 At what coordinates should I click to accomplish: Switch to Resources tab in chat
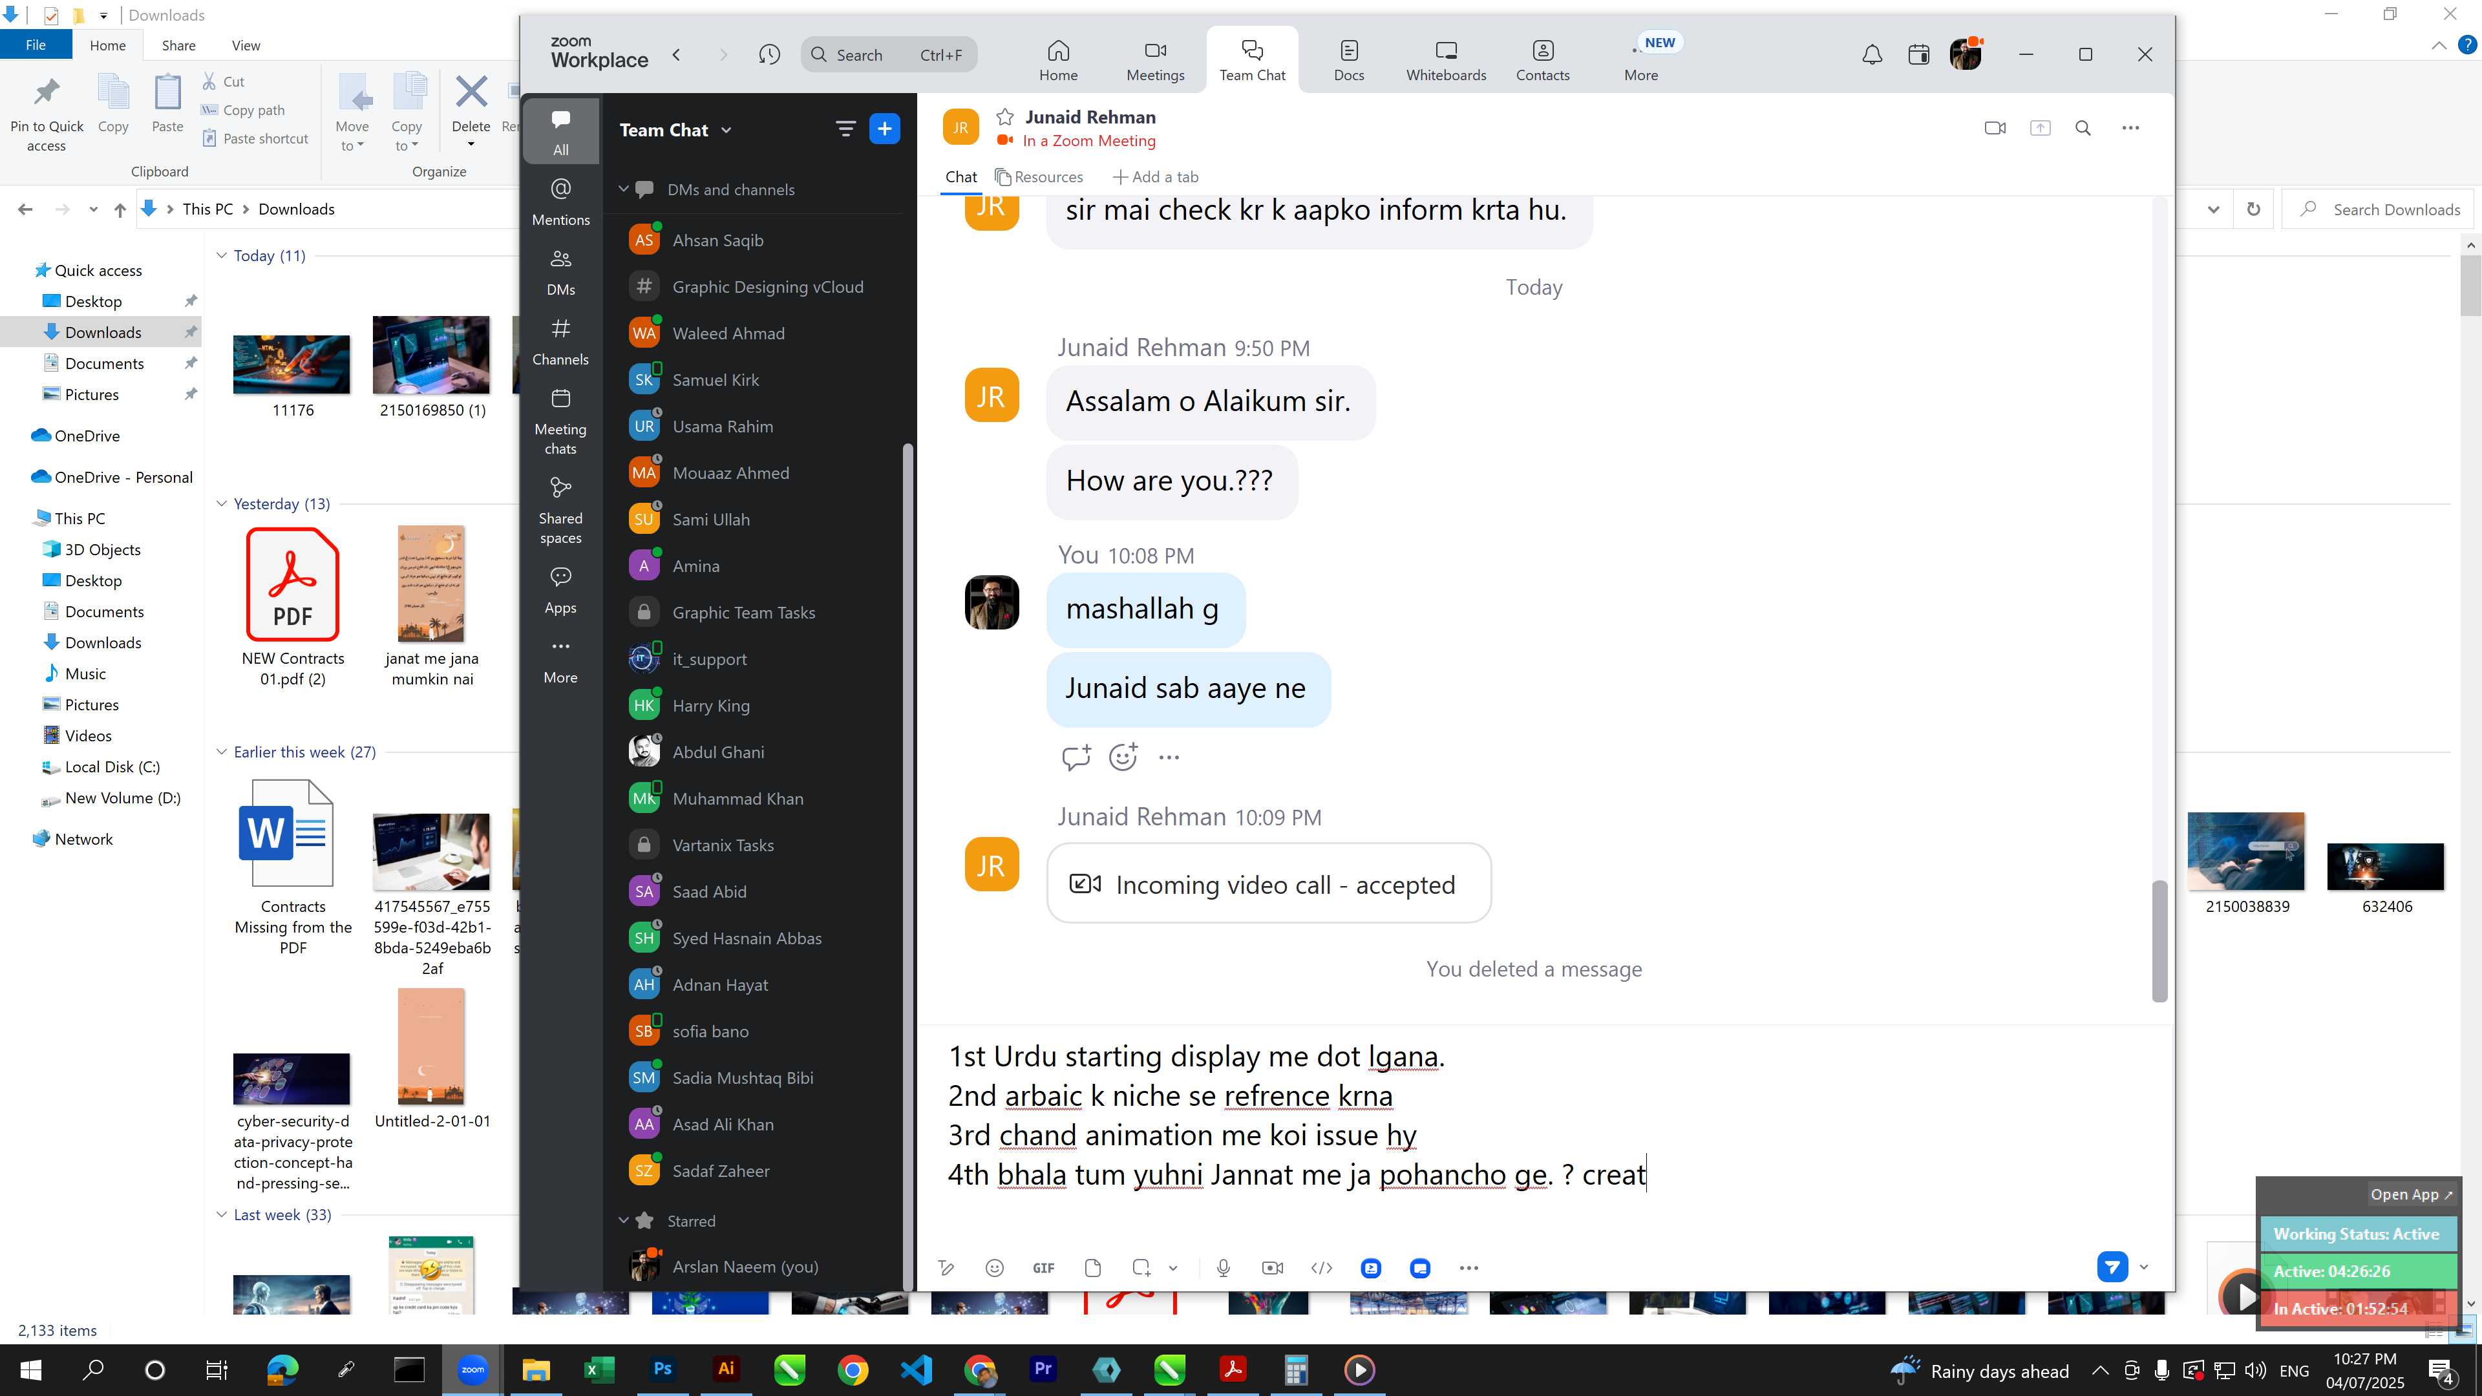[1039, 177]
